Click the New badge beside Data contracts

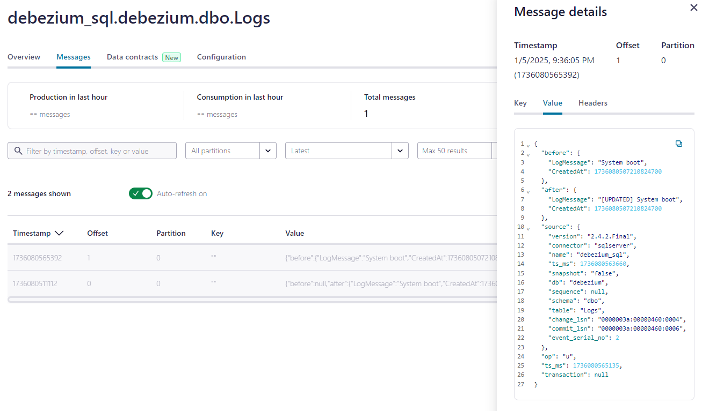172,57
